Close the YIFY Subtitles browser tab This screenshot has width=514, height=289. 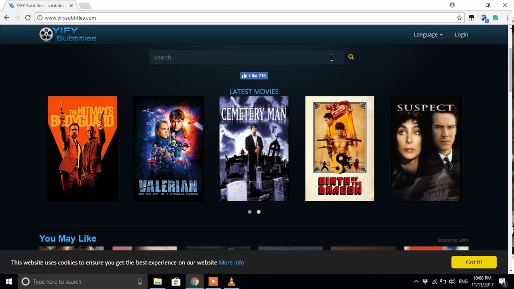71,6
